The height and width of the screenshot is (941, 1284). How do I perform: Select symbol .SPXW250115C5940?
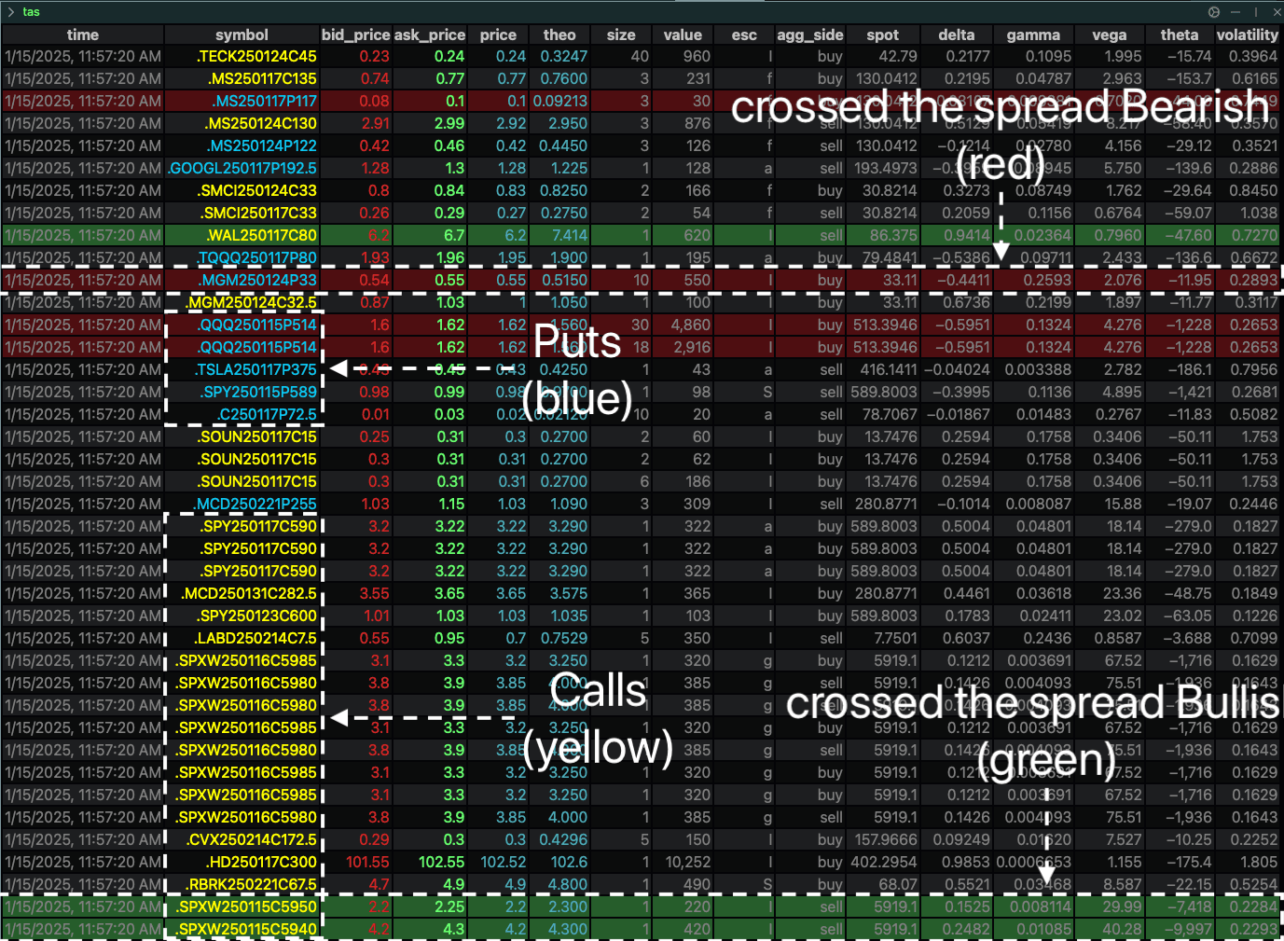click(x=246, y=929)
